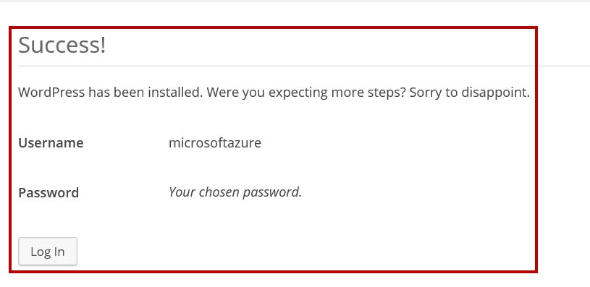
Task: Click the italic Your chosen password text
Action: (235, 192)
